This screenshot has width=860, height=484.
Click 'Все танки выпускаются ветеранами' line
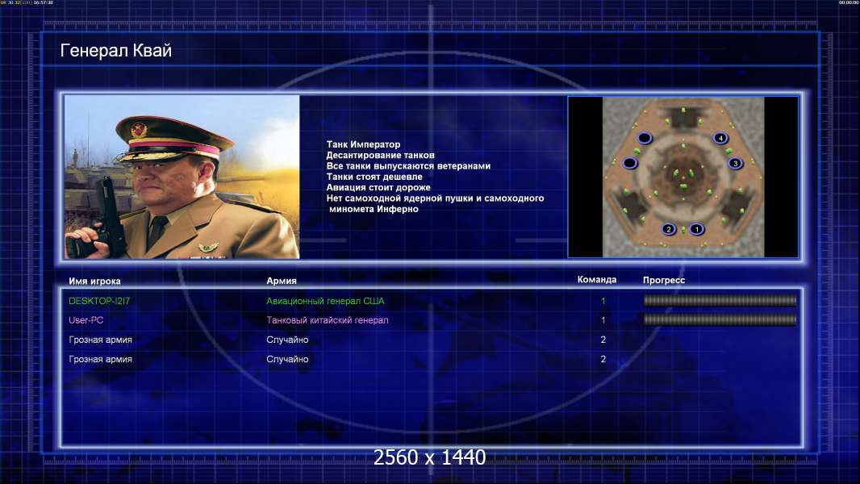pyautogui.click(x=408, y=165)
